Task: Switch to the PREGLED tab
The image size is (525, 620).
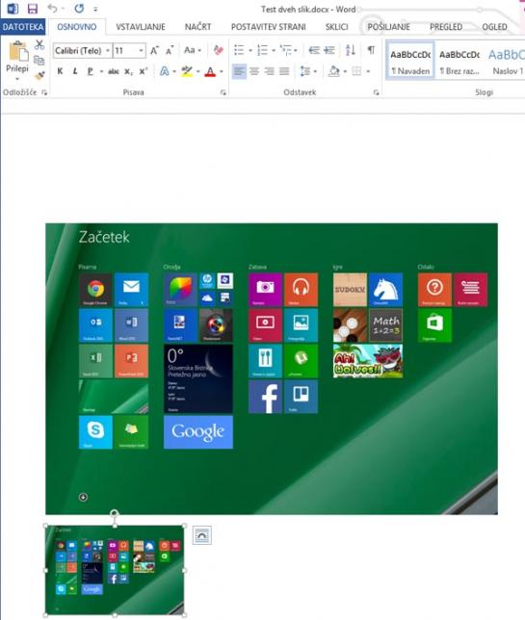Action: point(446,27)
